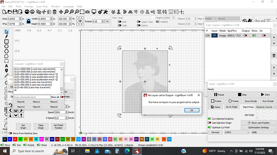Click OK in No Layers dialog
Screen dimensions: 277x155
[x=192, y=110]
